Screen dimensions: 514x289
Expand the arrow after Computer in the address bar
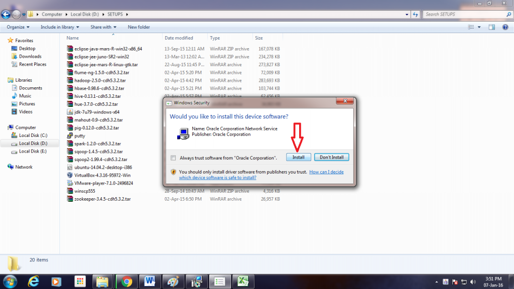[x=66, y=15]
